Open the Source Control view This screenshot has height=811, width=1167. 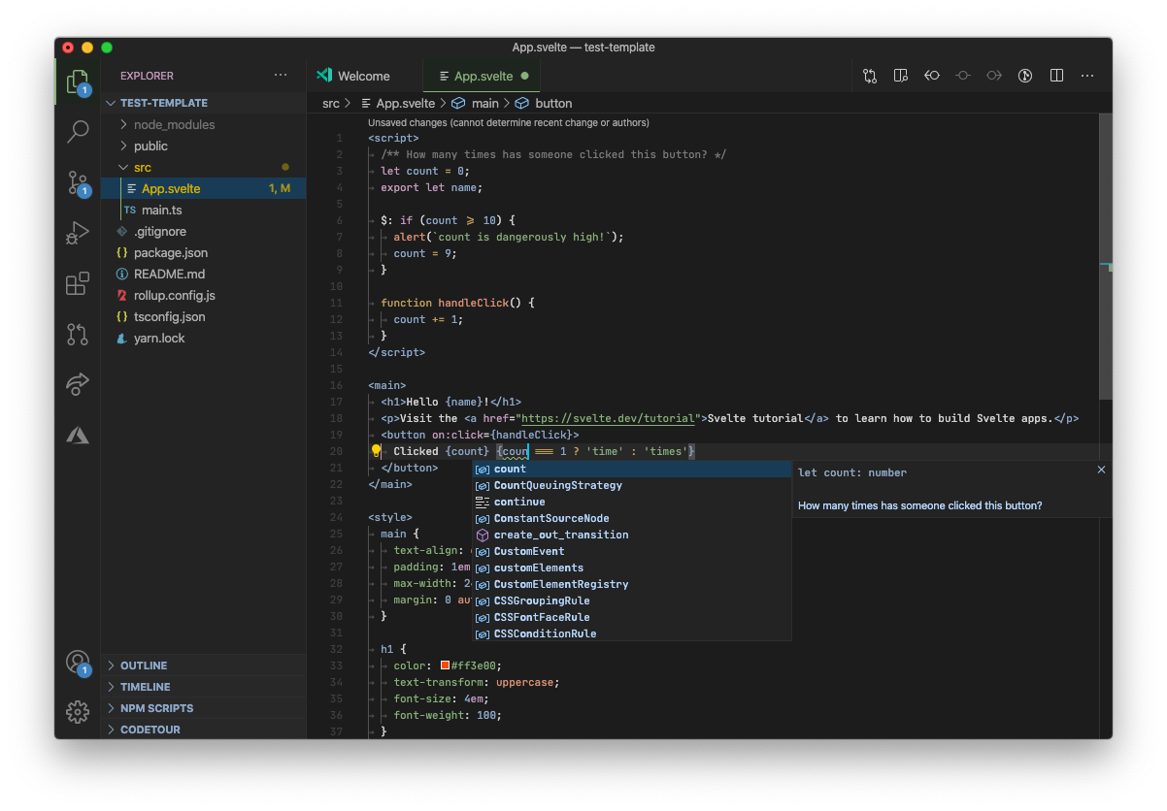coord(78,181)
